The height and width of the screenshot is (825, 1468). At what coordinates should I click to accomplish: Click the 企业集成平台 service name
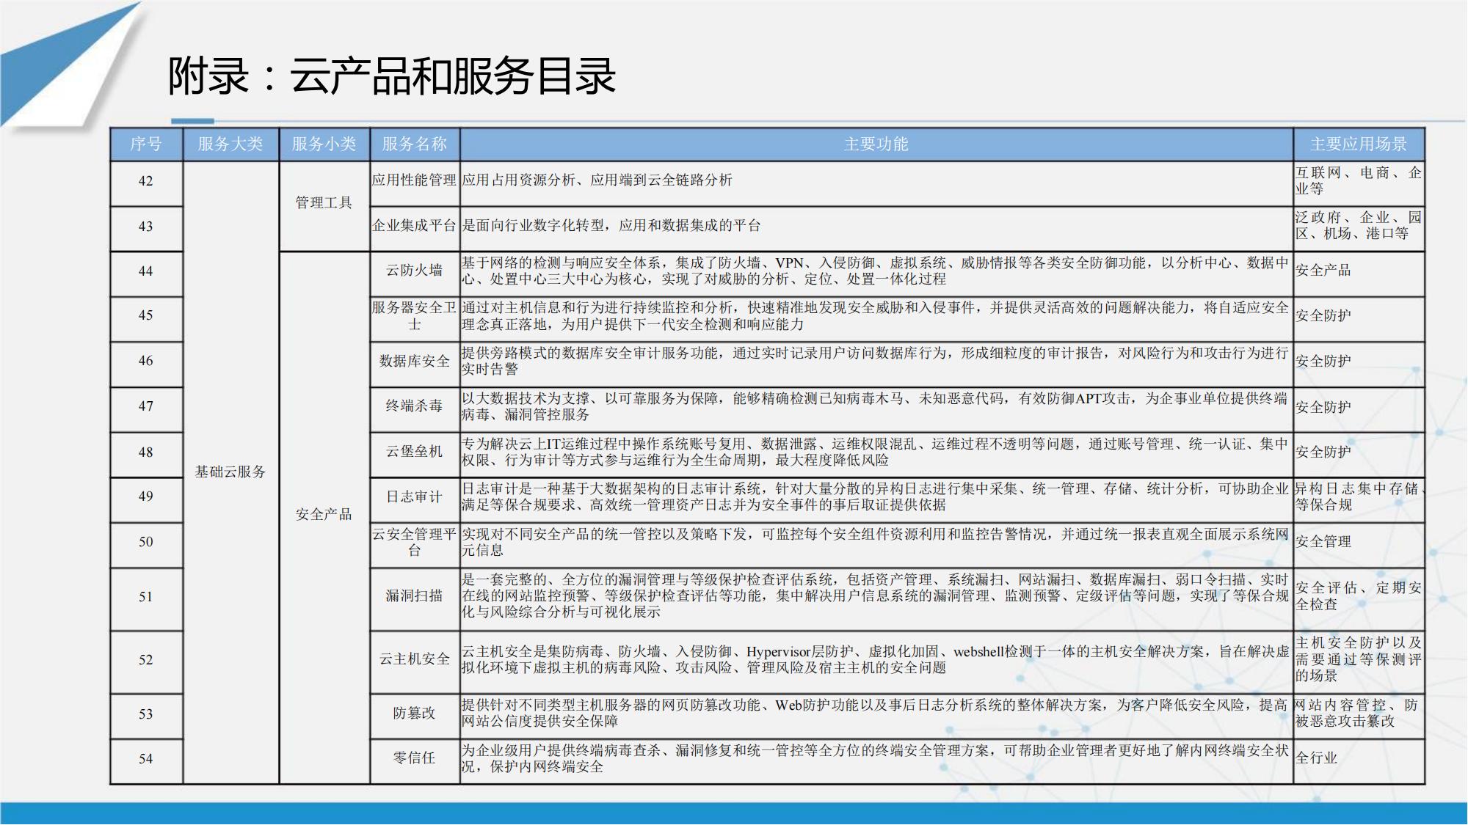pos(415,226)
